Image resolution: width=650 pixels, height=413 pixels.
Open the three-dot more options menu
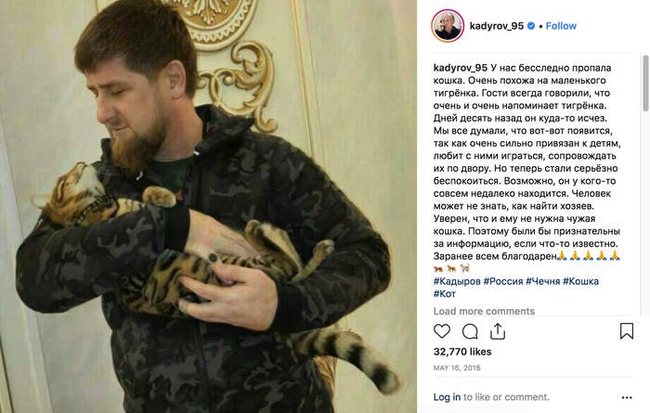[627, 397]
